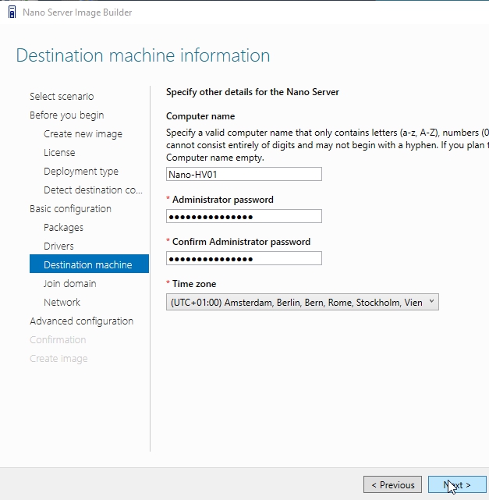Viewport: 489px width, 500px height.
Task: Focus the Computer name text field
Action: (x=243, y=175)
